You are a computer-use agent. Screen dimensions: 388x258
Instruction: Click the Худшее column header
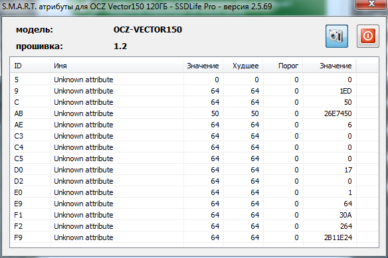(x=243, y=66)
